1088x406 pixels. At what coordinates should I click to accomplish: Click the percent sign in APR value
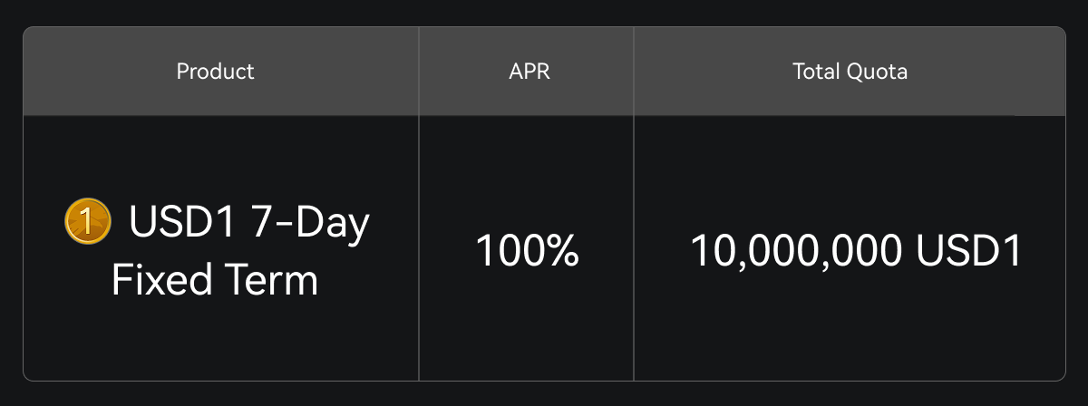click(562, 250)
